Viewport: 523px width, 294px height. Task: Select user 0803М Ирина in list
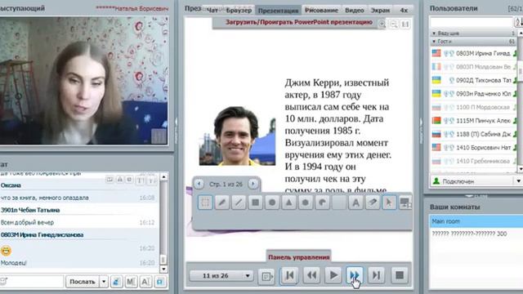point(474,53)
